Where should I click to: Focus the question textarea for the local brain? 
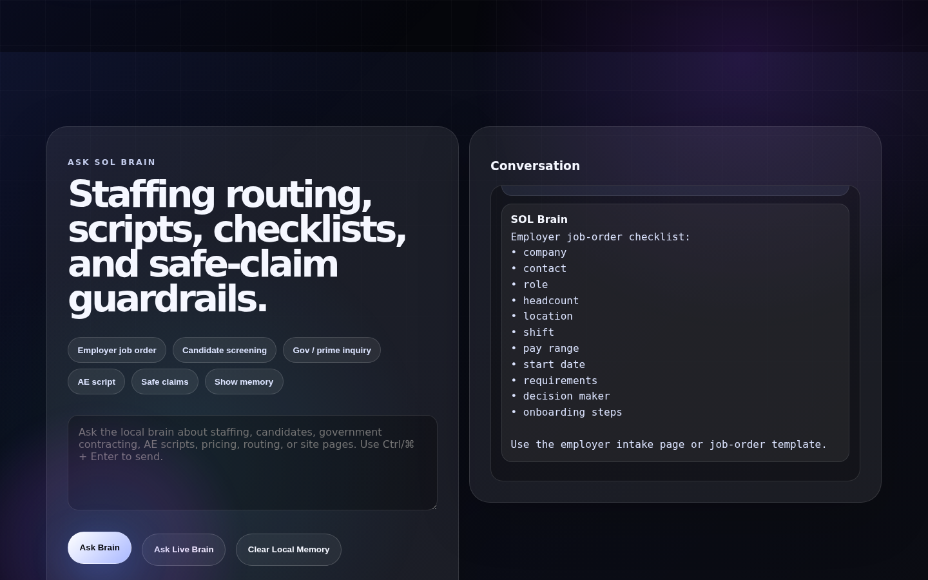[x=253, y=463]
